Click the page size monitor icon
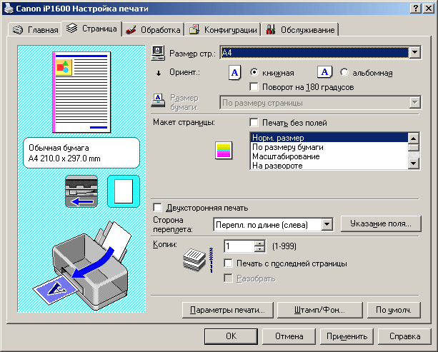Image resolution: width=438 pixels, height=352 pixels. (158, 53)
